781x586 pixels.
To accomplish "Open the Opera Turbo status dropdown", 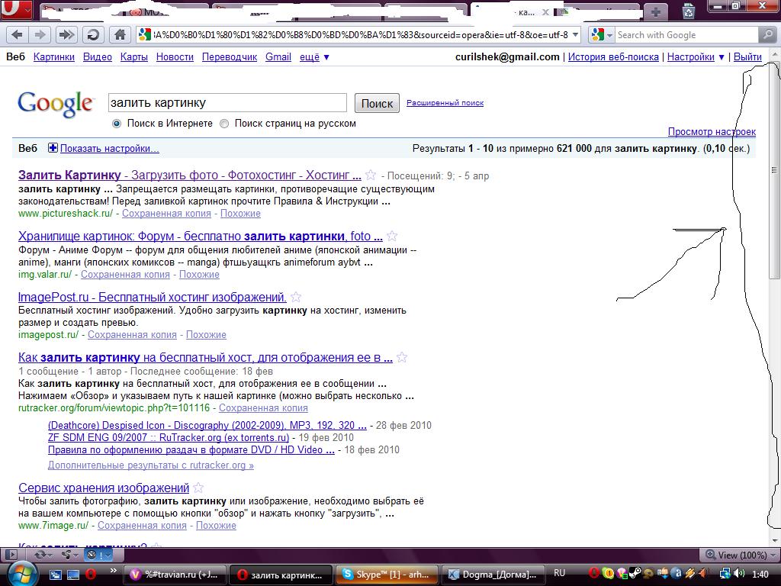I will pos(98,555).
